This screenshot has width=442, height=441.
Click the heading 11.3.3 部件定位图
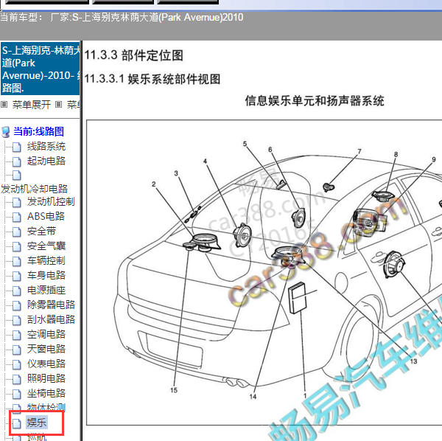134,55
